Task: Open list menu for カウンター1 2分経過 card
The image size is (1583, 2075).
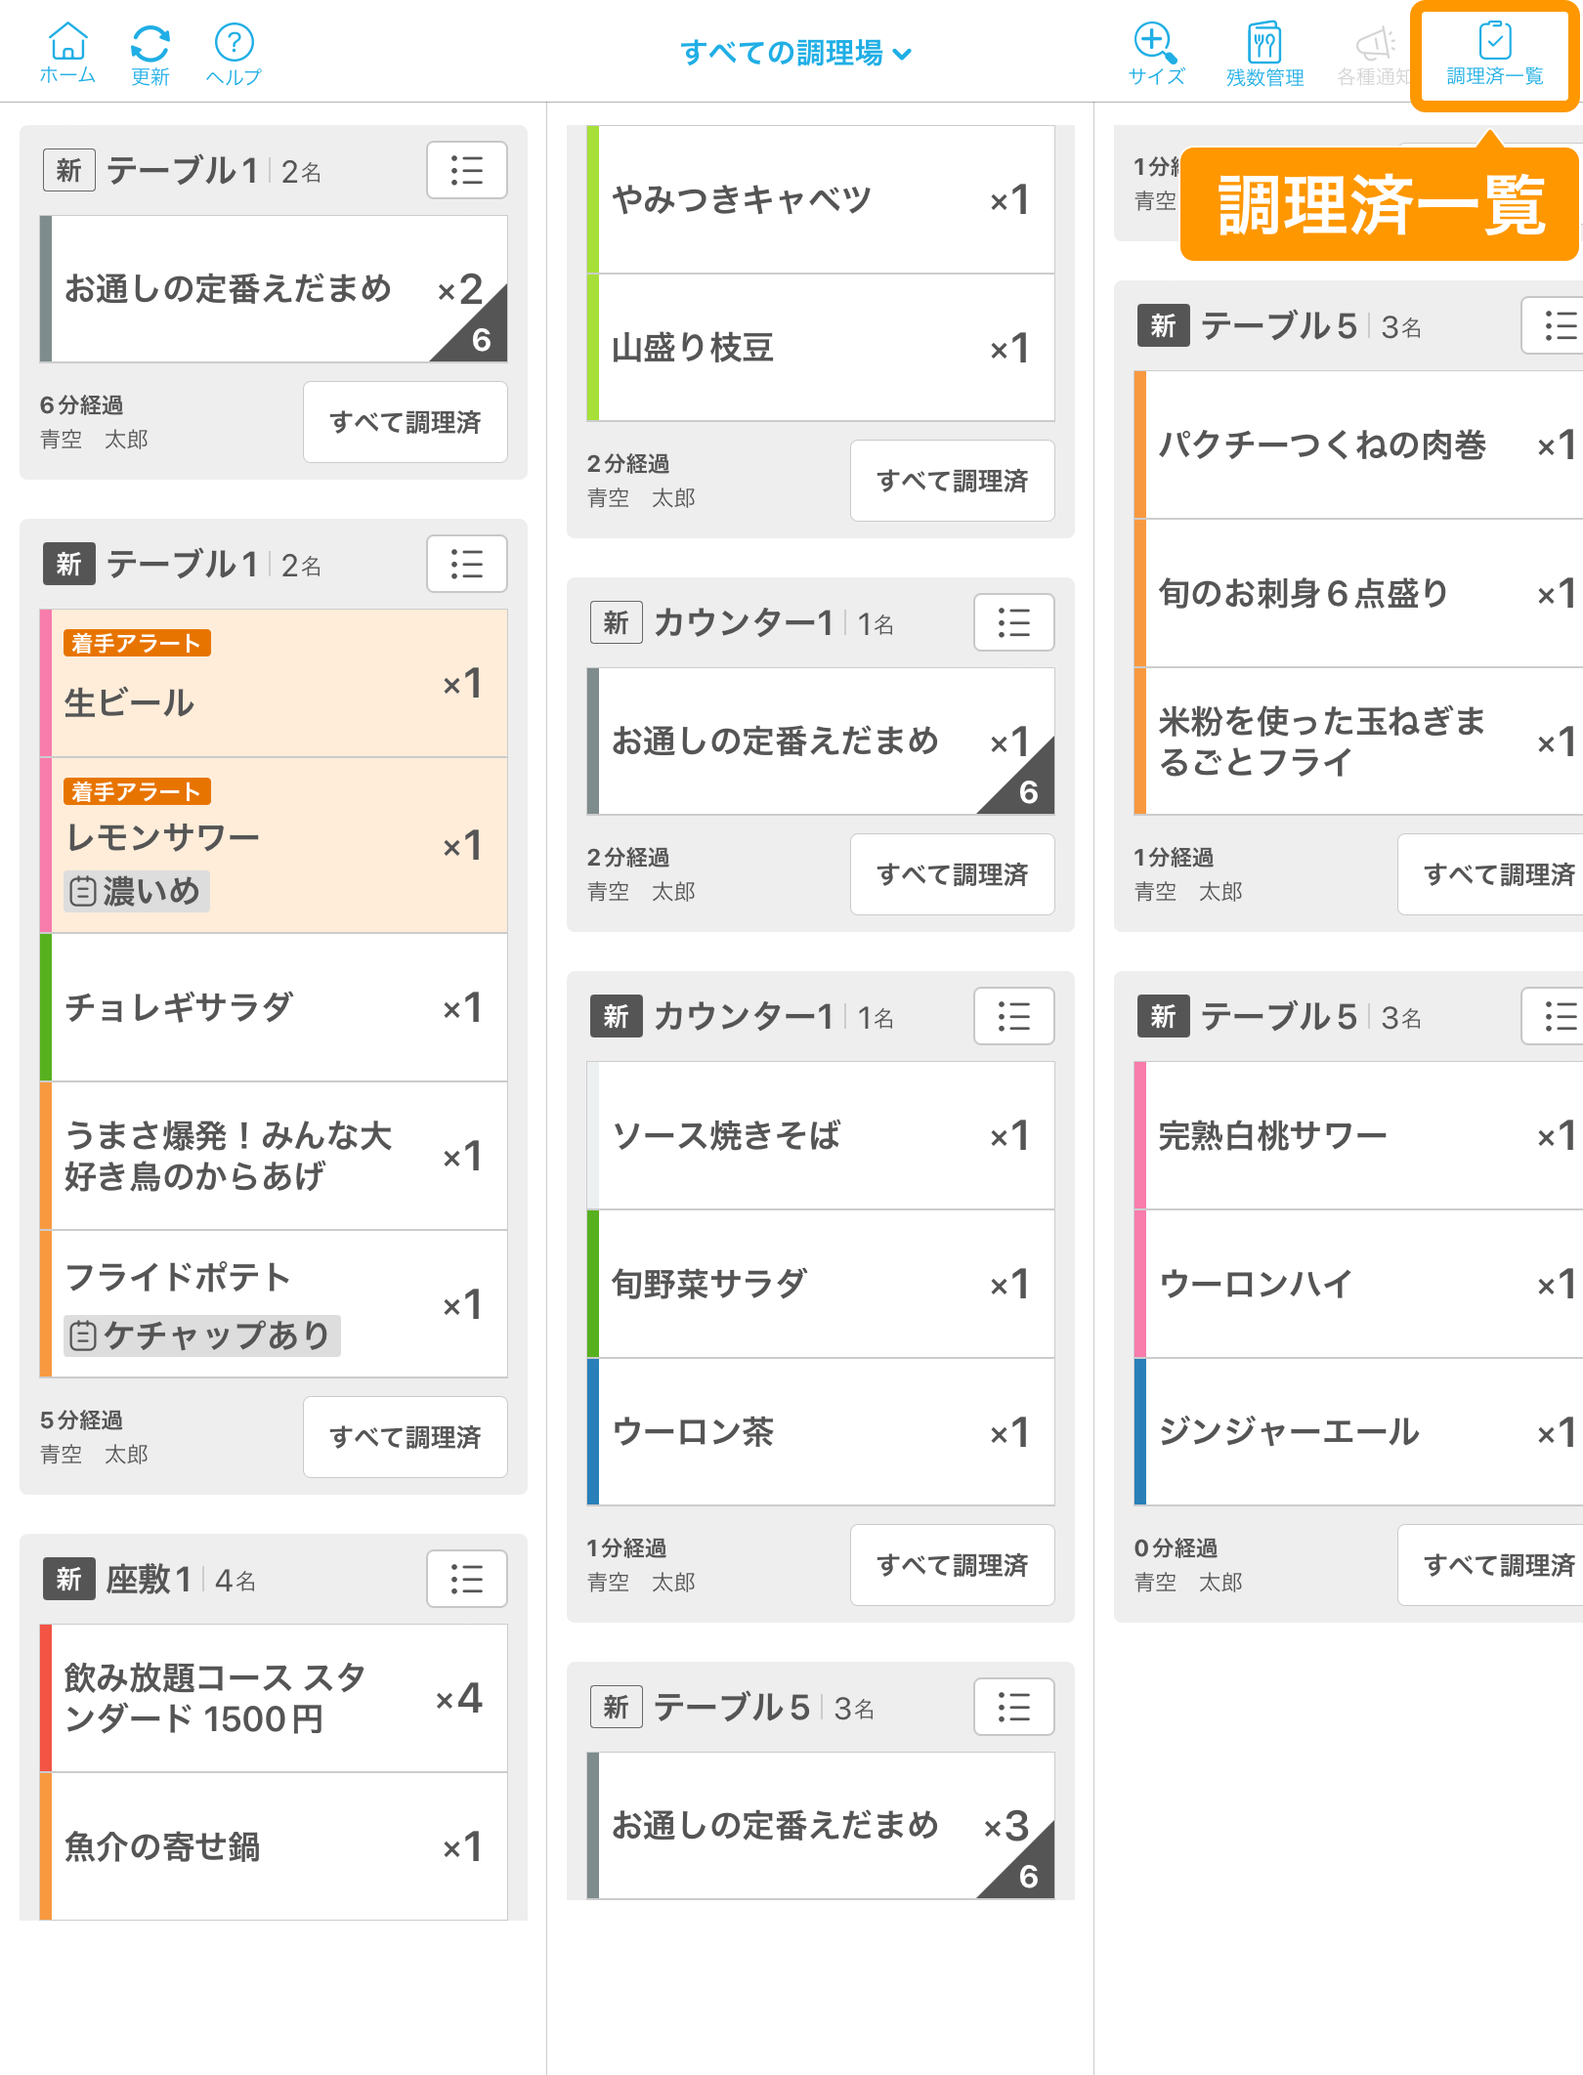Action: point(1014,622)
